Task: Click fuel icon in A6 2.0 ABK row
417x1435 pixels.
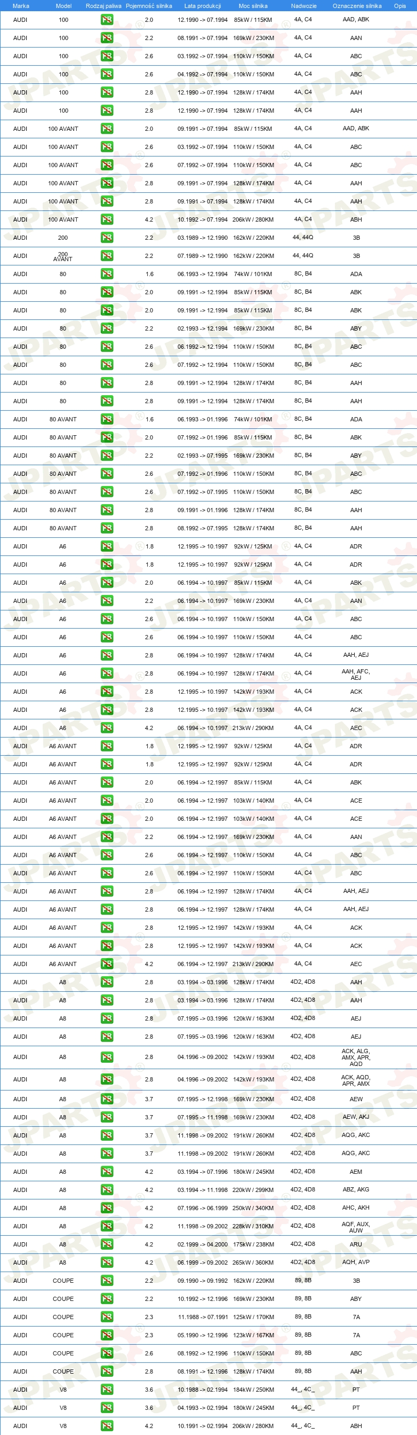Action: (107, 583)
